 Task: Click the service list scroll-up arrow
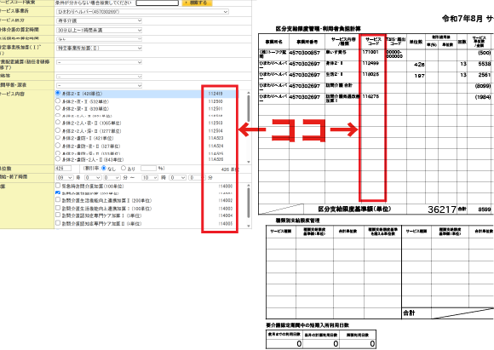249,93
